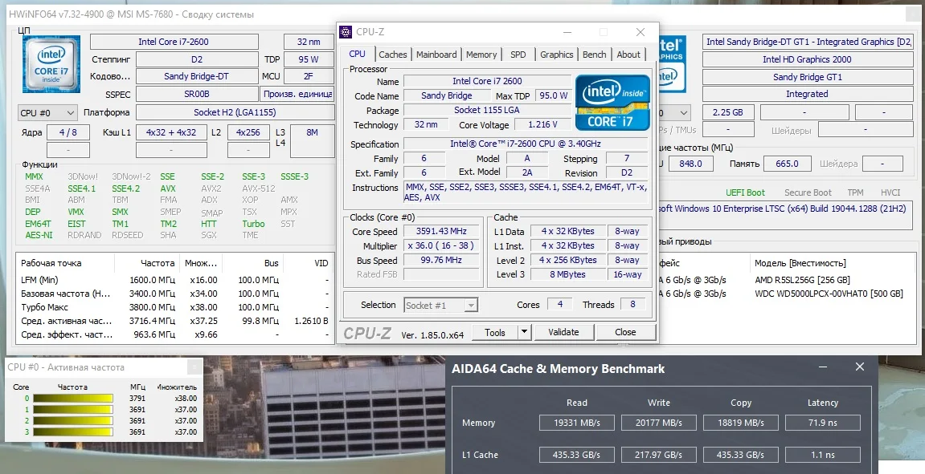Minimize the AIDA64 Cache & Memory Benchmark window
The height and width of the screenshot is (474, 925).
pyautogui.click(x=824, y=367)
